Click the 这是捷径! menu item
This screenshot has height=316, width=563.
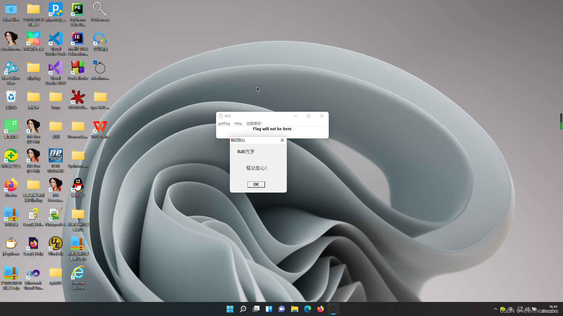[254, 123]
